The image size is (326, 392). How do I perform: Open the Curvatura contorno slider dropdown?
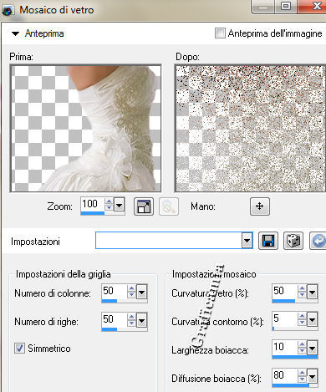point(313,320)
